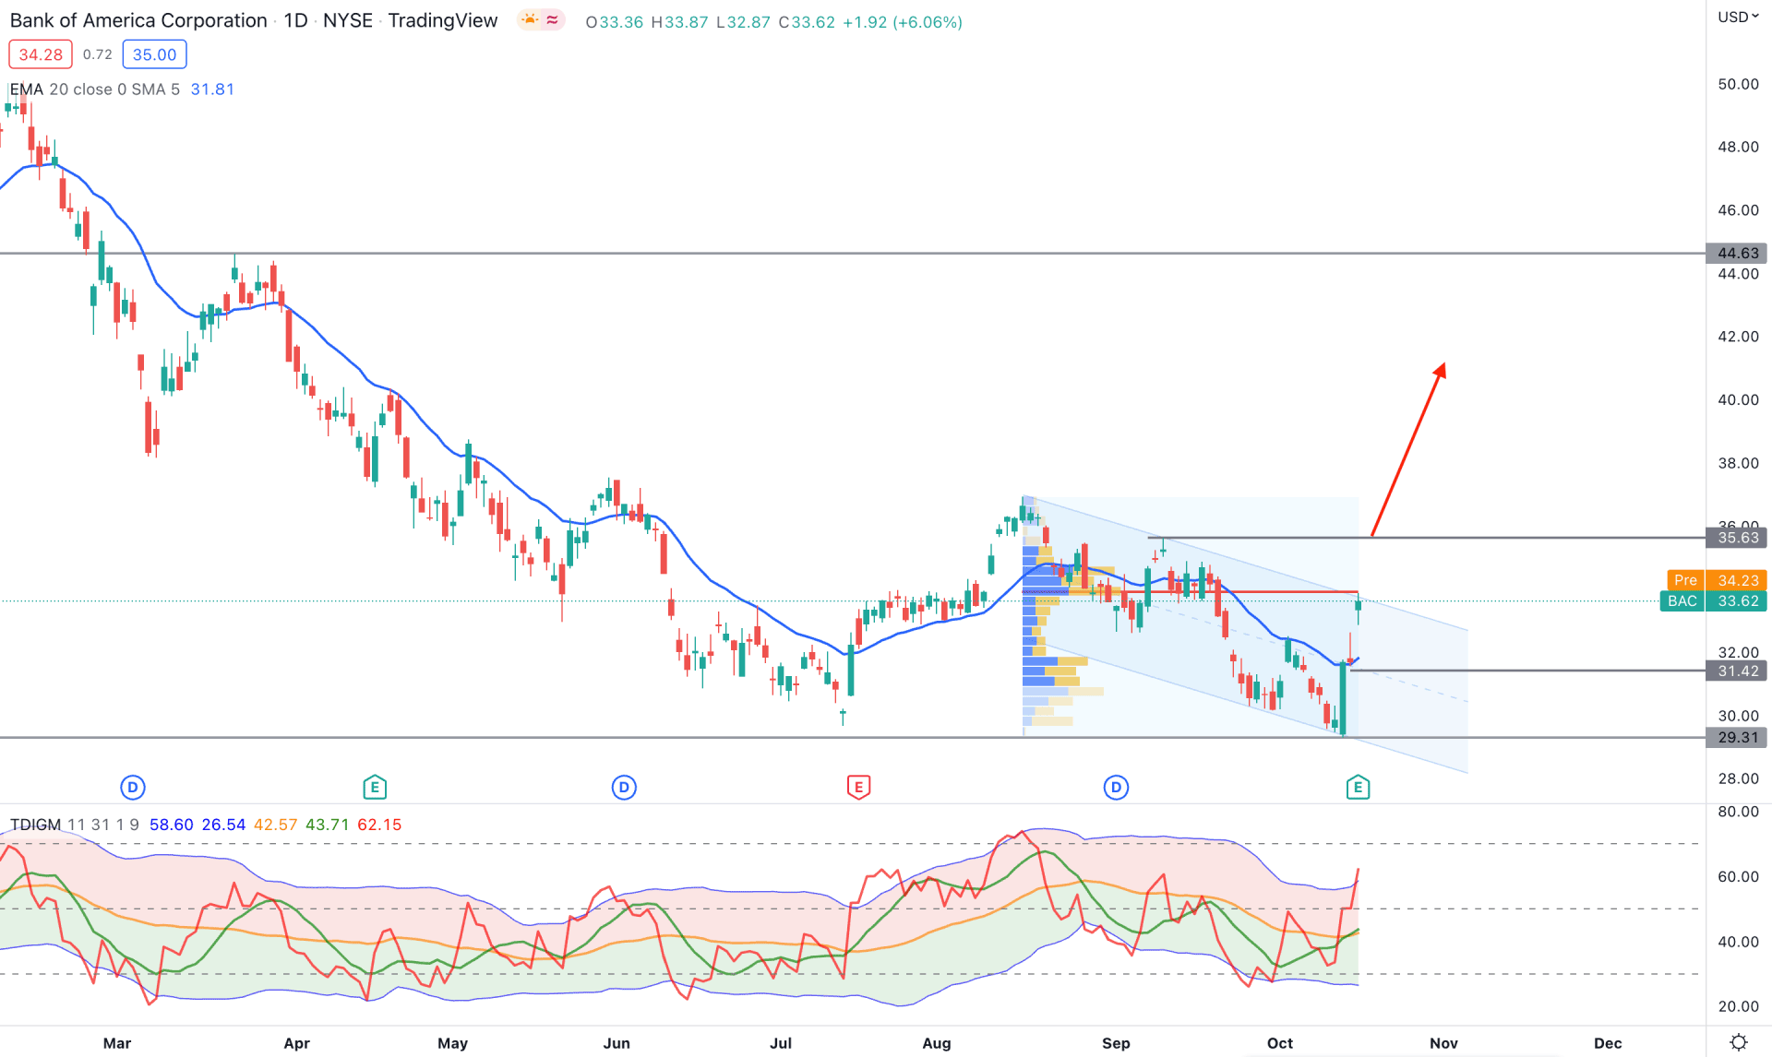Click the orange Pre 34.23 price label
The width and height of the screenshot is (1772, 1057).
click(1717, 580)
